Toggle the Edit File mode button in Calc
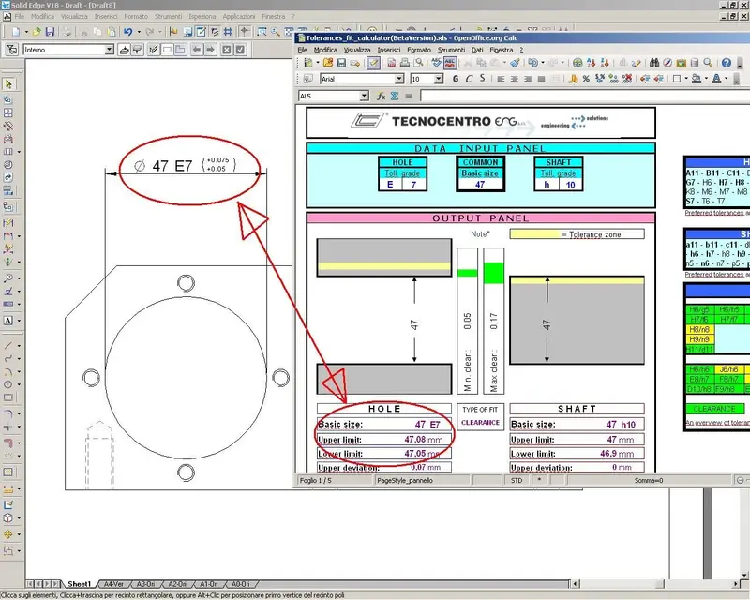This screenshot has height=600, width=750. coord(373,63)
